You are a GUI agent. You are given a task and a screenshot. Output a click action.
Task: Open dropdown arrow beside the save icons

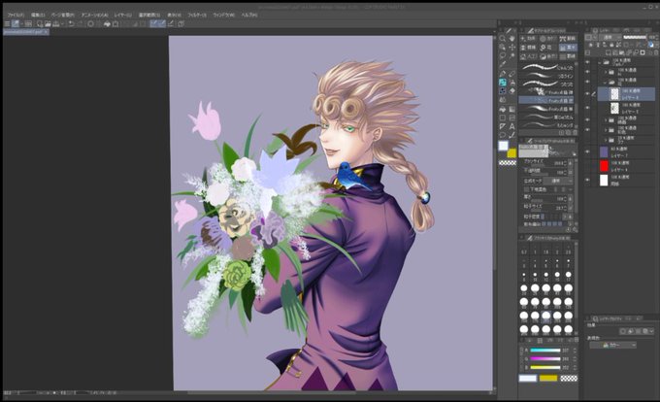[63, 23]
